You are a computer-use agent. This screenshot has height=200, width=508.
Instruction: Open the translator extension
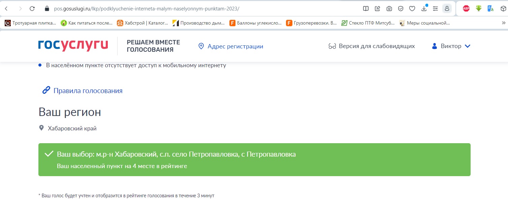[490, 8]
